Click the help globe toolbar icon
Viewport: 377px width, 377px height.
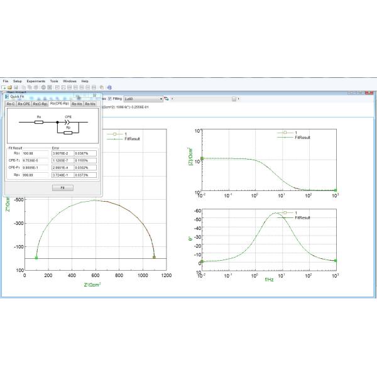(109, 87)
